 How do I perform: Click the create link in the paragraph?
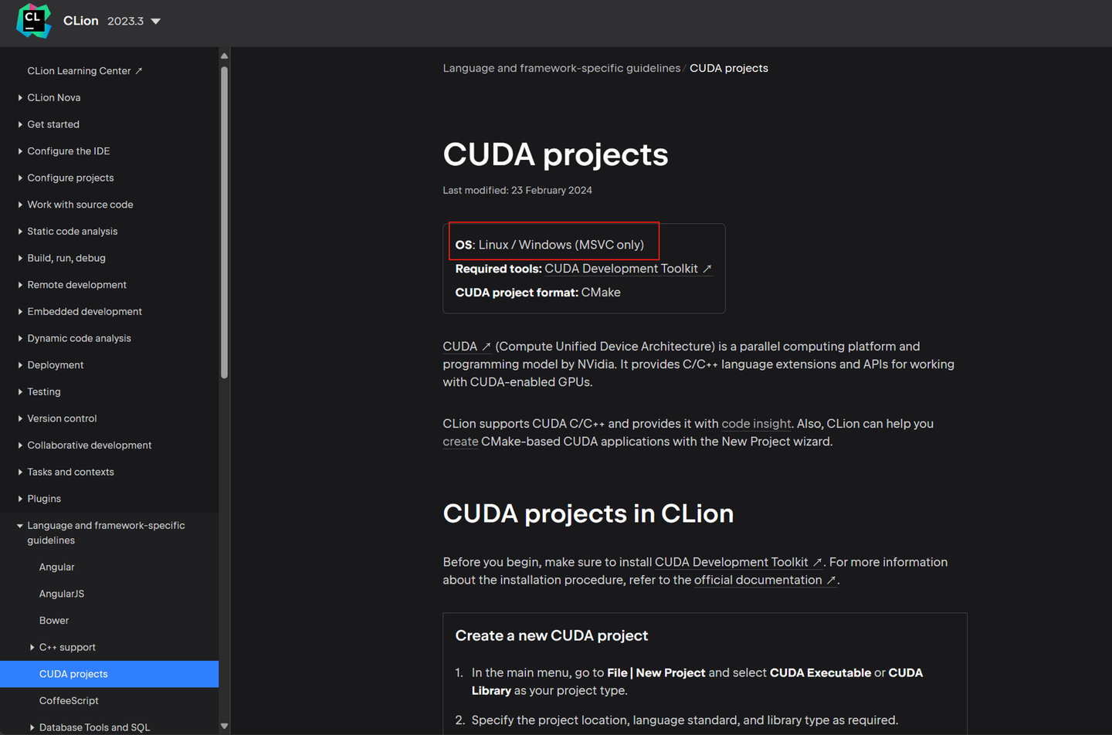pyautogui.click(x=460, y=441)
